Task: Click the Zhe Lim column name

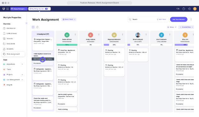Action: click(x=185, y=39)
